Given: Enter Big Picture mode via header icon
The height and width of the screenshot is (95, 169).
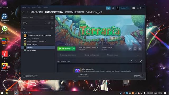Looking at the screenshot, I should coord(134,8).
